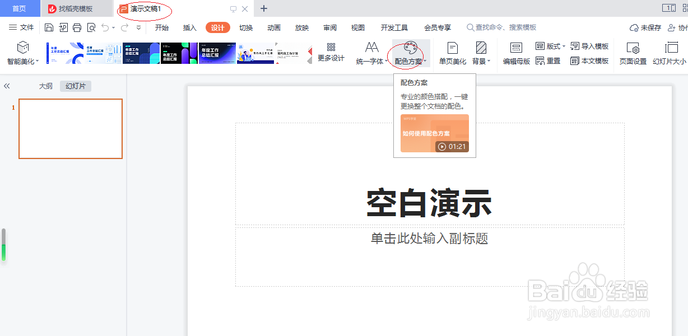Open 智能美化 smart beautify tool
The width and height of the screenshot is (688, 336).
tap(22, 52)
